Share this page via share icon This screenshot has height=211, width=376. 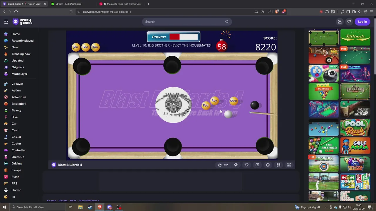coord(269,12)
